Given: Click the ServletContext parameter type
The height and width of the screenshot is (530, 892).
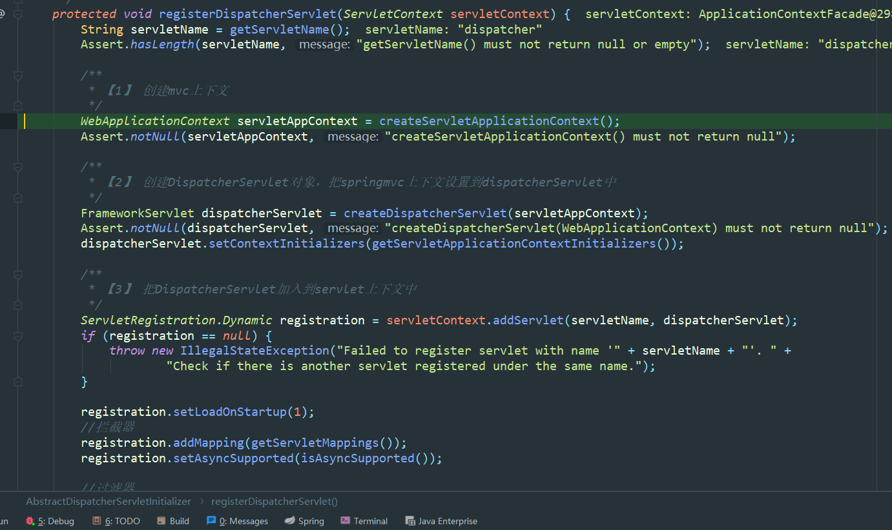Looking at the screenshot, I should tap(394, 14).
